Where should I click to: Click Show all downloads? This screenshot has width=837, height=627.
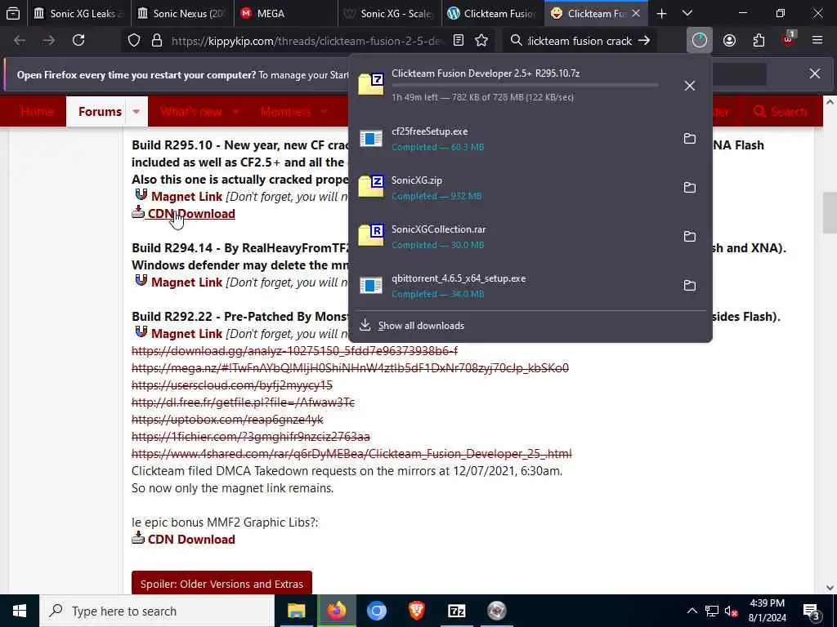421,325
